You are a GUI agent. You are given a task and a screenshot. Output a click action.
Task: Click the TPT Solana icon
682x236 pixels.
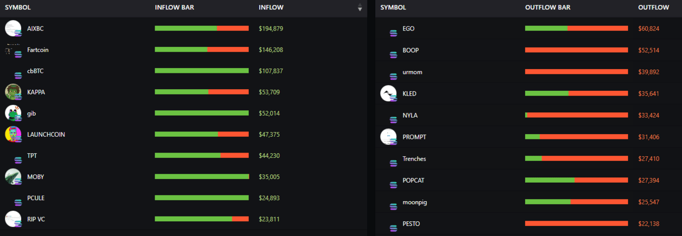coord(18,159)
